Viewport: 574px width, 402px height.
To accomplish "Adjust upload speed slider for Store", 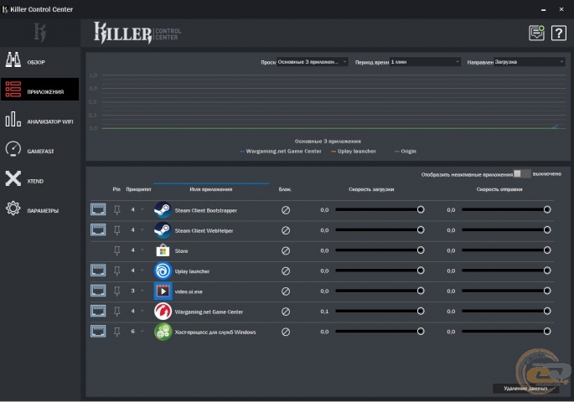I will click(x=547, y=250).
